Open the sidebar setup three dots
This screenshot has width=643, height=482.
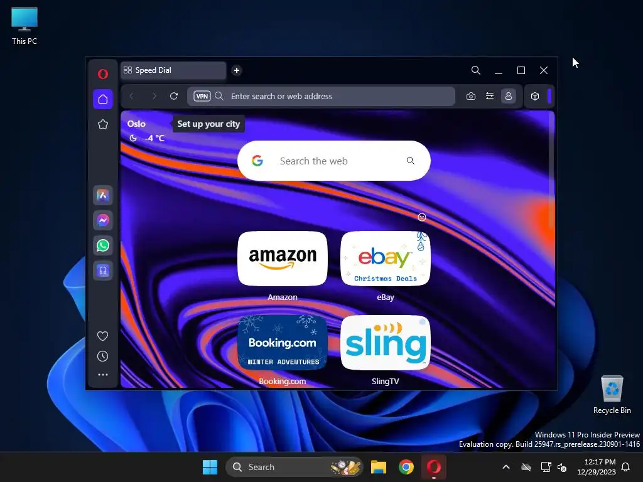[x=102, y=375]
